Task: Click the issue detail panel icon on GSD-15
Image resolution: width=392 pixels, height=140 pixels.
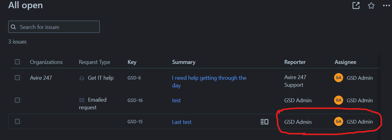Action: click(x=264, y=122)
